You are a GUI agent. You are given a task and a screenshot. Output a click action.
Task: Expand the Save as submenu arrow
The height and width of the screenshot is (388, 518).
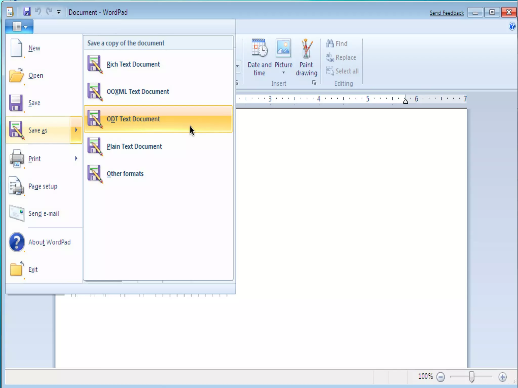coord(76,130)
